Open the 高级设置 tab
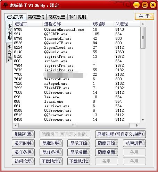The image size is (158, 172). 57,17
